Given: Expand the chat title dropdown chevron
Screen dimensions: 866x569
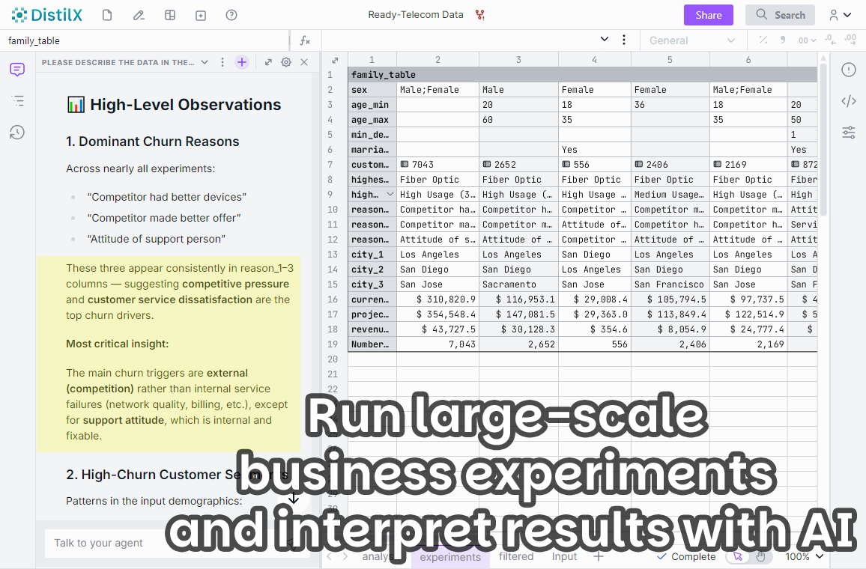Looking at the screenshot, I should pyautogui.click(x=205, y=62).
